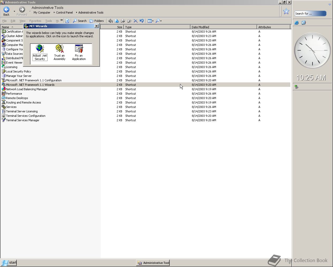333x267 pixels.
Task: Click date 8/14/2003 9:19 AM in Routing row
Action: pos(204,102)
